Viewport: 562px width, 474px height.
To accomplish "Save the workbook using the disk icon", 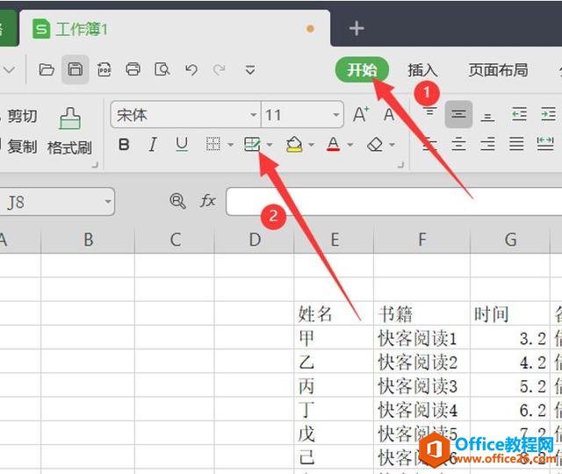I will tap(76, 69).
